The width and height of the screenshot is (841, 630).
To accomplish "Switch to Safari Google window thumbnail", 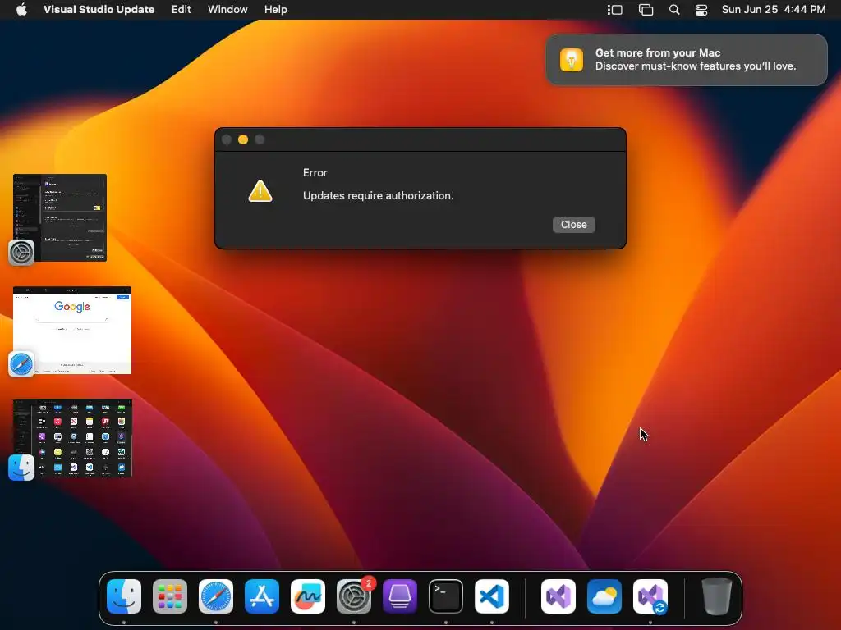I will (x=72, y=330).
